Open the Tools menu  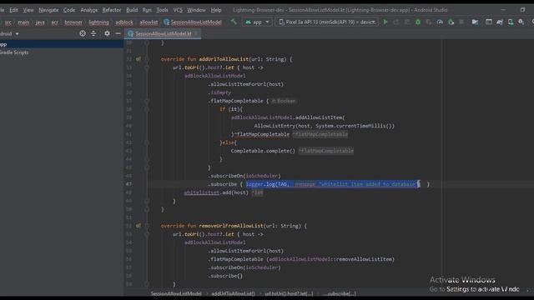click(162, 10)
